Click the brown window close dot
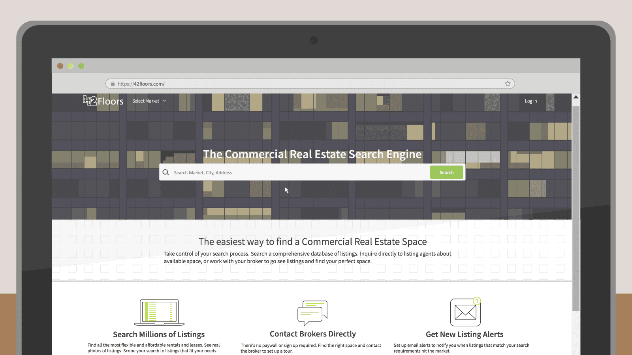The height and width of the screenshot is (355, 632). tap(60, 66)
